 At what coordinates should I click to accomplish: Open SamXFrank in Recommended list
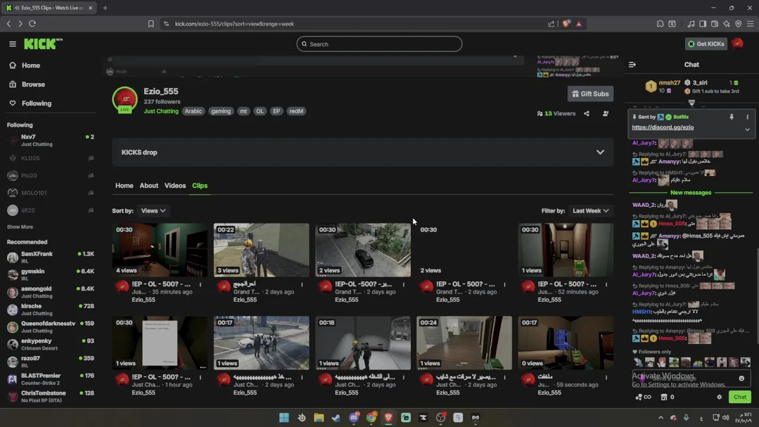(x=50, y=257)
